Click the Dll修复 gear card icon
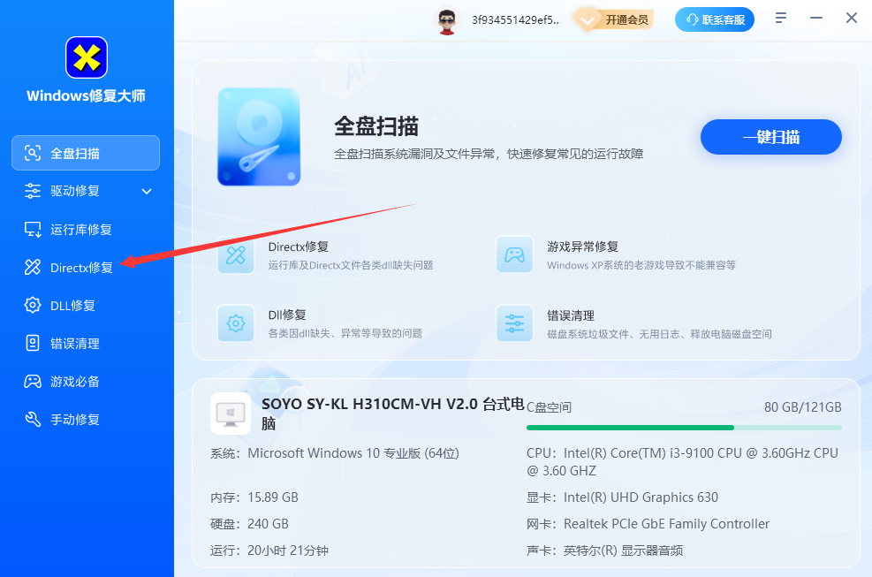This screenshot has width=872, height=577. tap(236, 323)
